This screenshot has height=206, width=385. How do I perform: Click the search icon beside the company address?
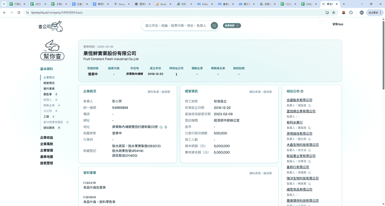(161, 127)
